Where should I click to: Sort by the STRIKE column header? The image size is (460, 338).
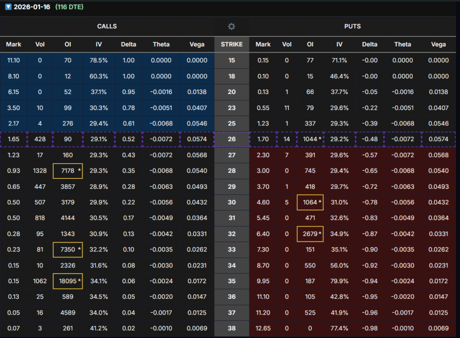point(231,44)
